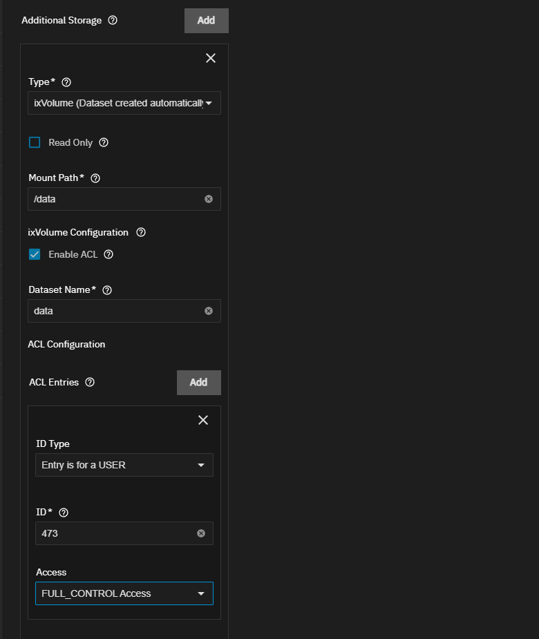
Task: Show help for the Type field
Action: coord(66,82)
